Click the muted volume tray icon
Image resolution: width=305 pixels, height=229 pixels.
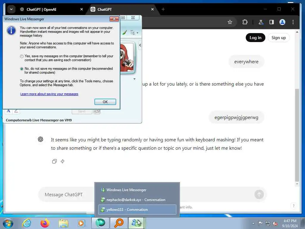[275, 223]
